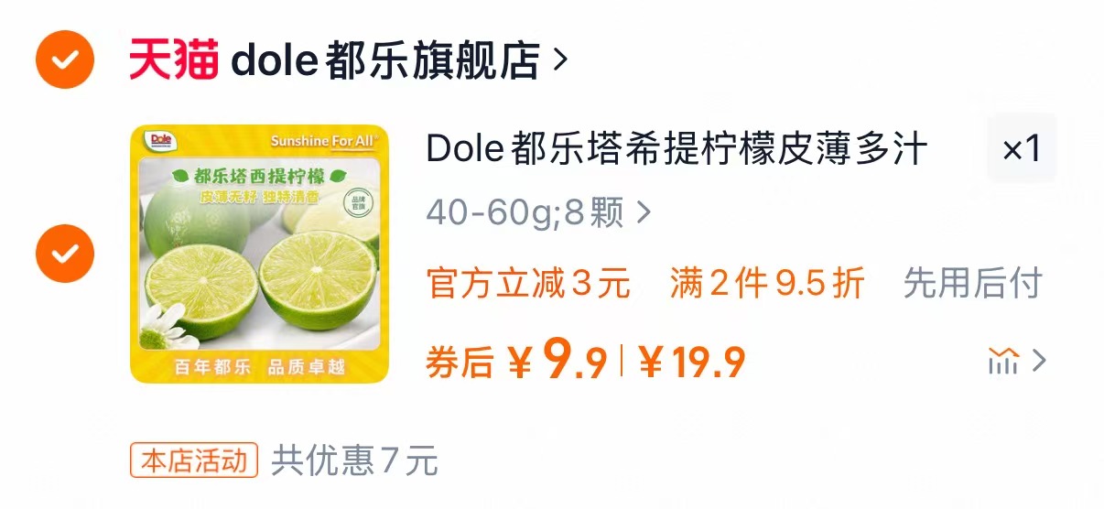Tap the original ¥19.9 price
The image size is (1104, 509).
point(692,363)
